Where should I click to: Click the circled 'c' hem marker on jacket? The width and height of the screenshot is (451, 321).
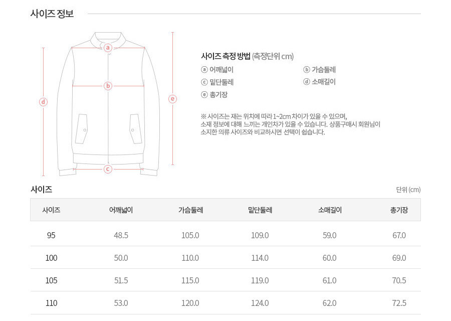[108, 169]
